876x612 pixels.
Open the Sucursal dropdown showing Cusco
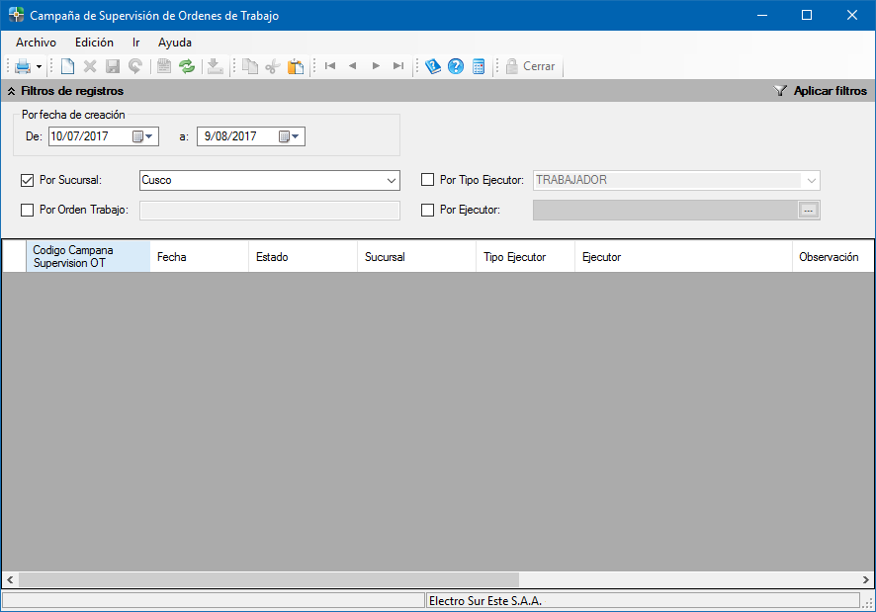pyautogui.click(x=391, y=181)
